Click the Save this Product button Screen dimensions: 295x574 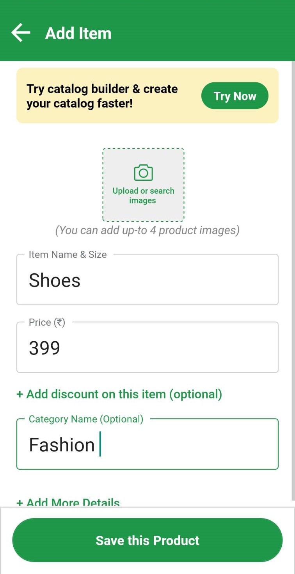[147, 540]
